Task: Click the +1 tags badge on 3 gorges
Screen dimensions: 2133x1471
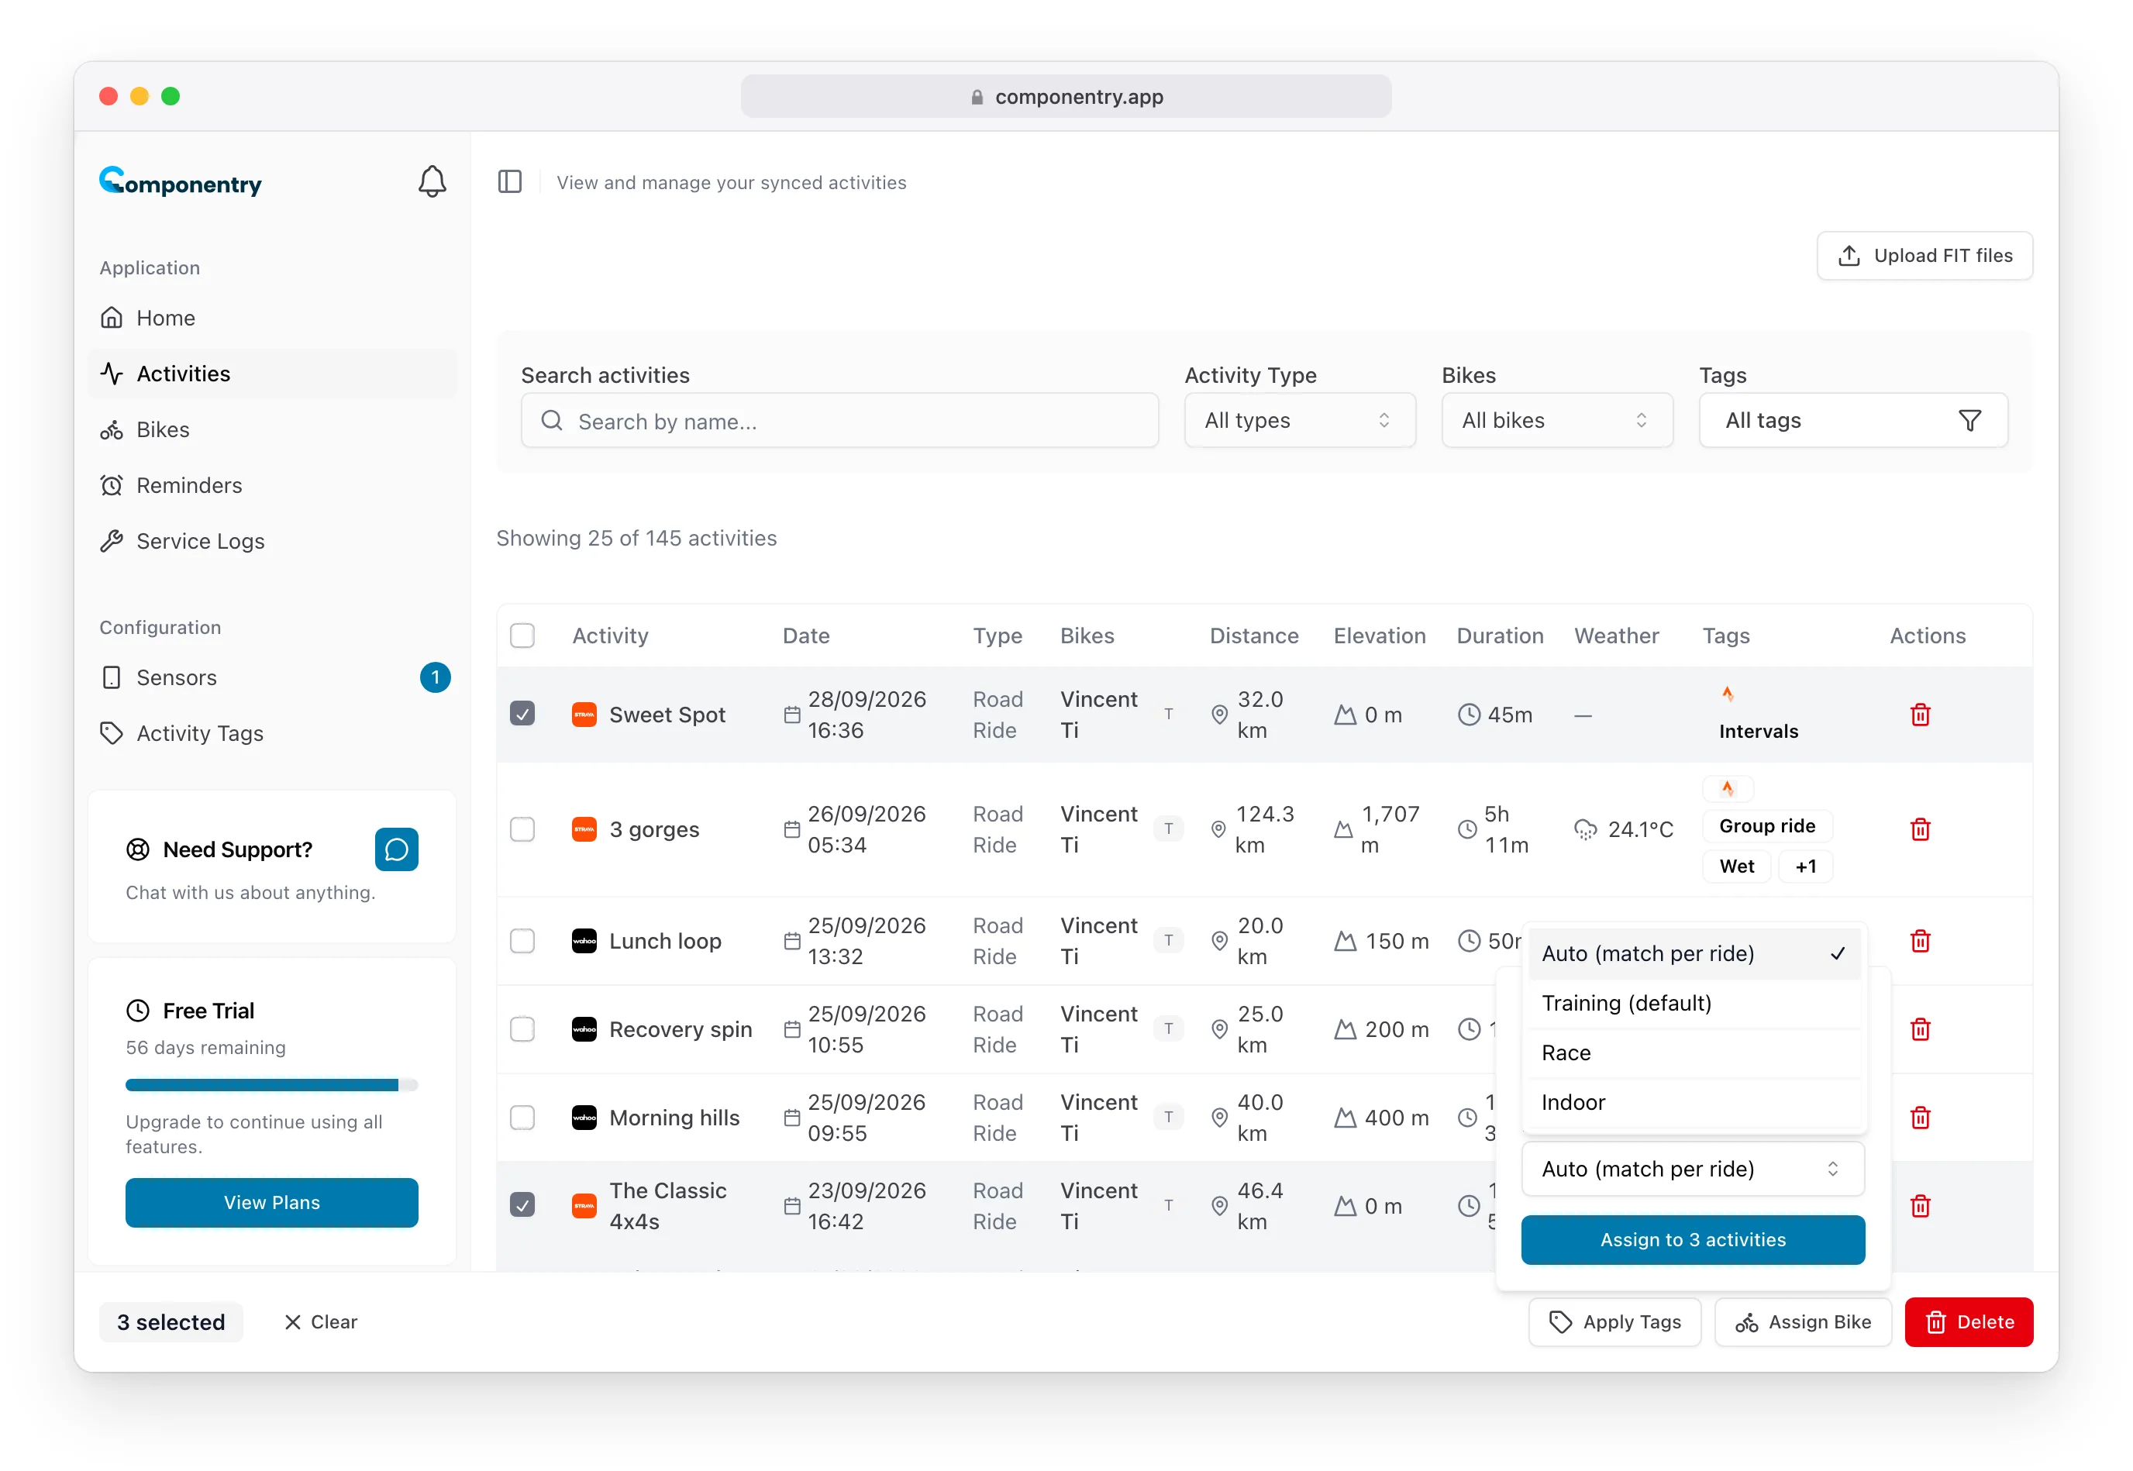Action: [x=1805, y=866]
